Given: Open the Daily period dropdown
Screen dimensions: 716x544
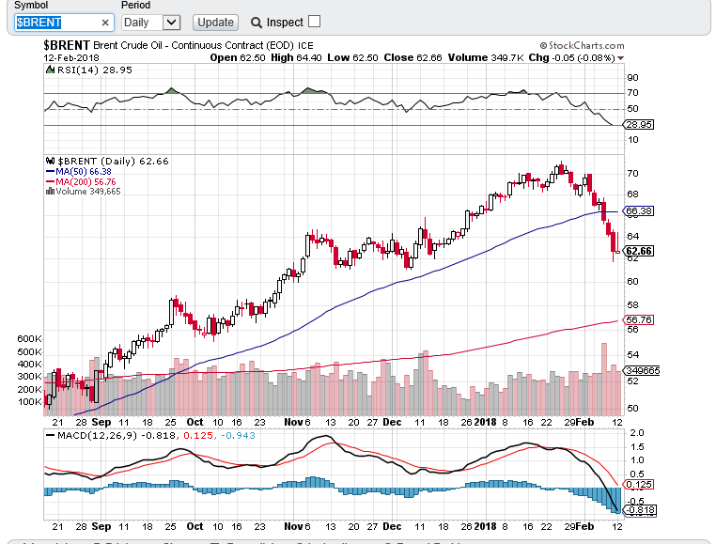Looking at the screenshot, I should click(151, 23).
